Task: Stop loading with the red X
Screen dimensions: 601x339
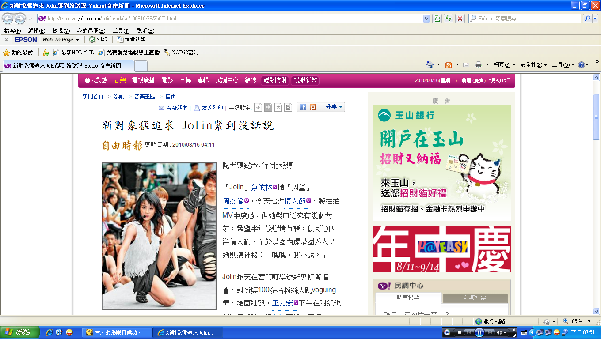Action: coord(460,19)
